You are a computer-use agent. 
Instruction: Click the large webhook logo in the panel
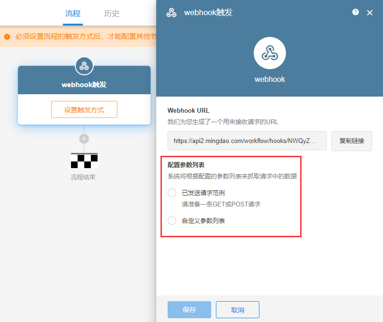pos(269,53)
